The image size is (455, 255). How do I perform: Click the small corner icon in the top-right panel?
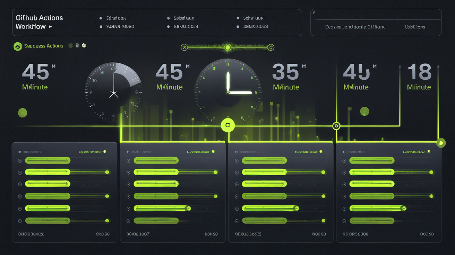[314, 12]
